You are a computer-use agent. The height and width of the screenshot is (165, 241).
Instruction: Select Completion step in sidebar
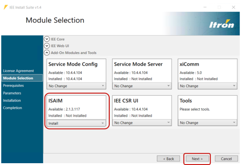(x=13, y=108)
